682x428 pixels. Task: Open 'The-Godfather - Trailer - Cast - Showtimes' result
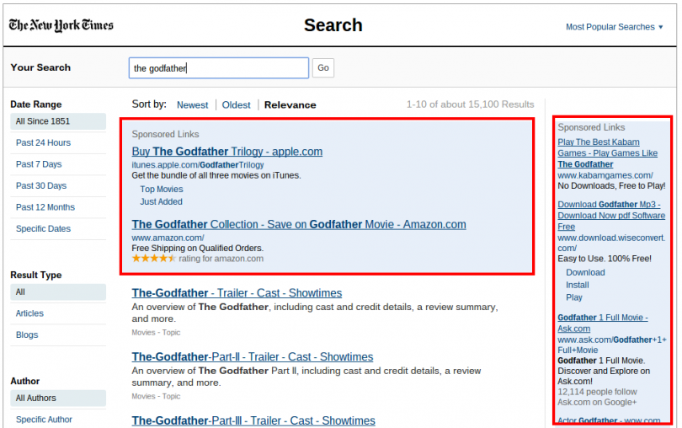click(237, 292)
